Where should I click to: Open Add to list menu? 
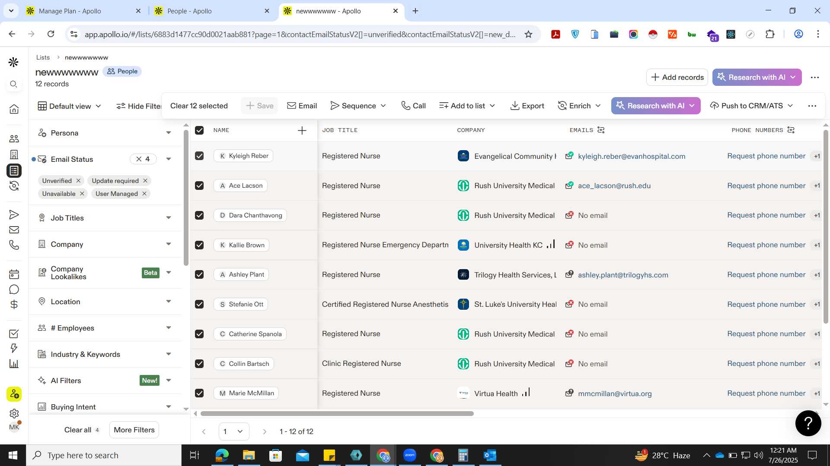pos(467,106)
